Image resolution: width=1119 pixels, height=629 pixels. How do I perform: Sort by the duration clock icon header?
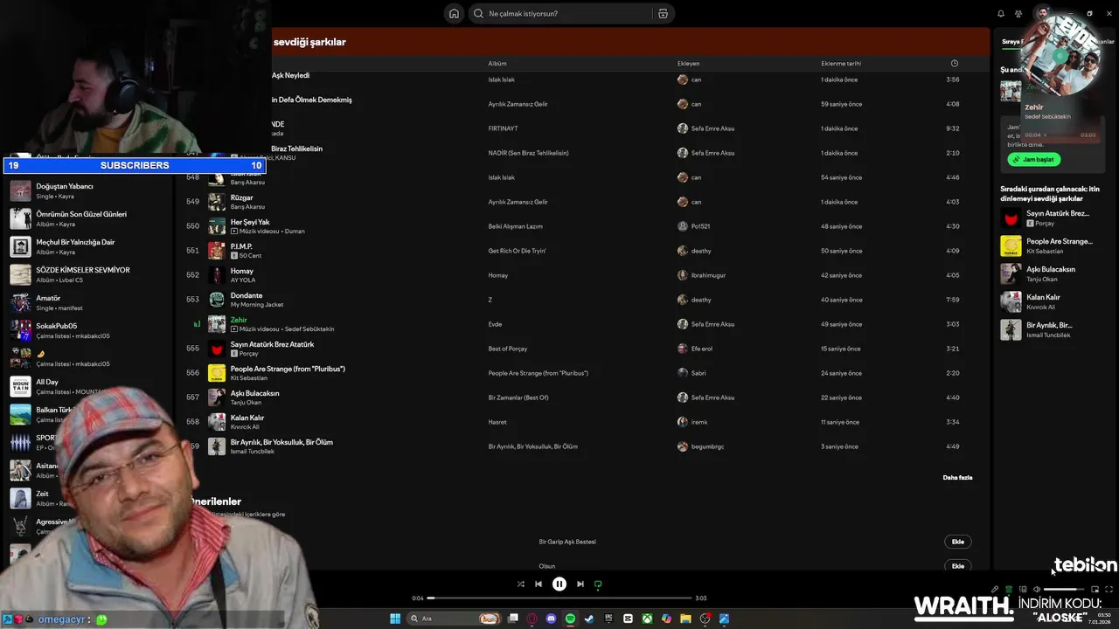[954, 63]
